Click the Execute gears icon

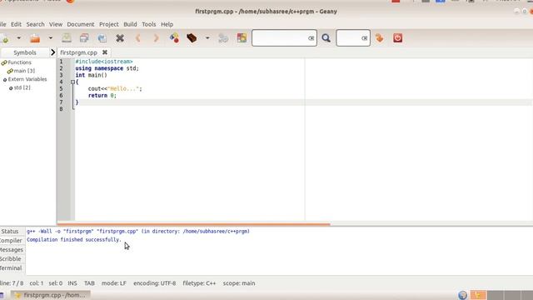(223, 38)
